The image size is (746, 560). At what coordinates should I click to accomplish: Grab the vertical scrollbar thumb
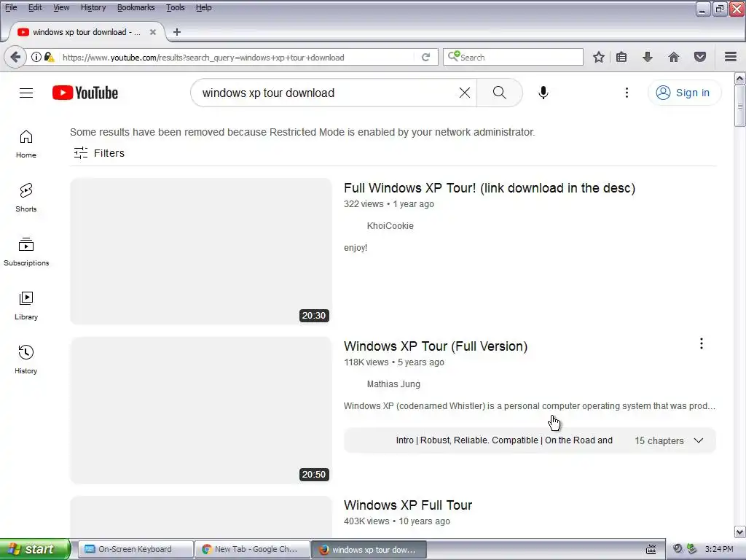tap(740, 106)
